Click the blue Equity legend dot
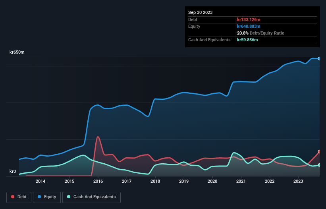The width and height of the screenshot is (326, 209). pos(39,197)
